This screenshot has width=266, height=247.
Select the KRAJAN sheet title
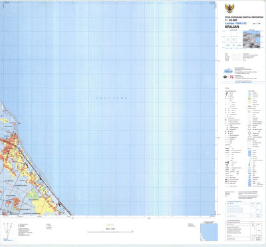232,27
